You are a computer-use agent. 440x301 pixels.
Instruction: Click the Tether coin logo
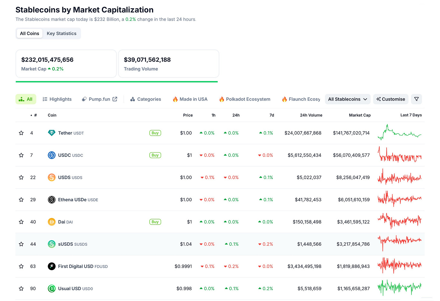[x=52, y=133]
